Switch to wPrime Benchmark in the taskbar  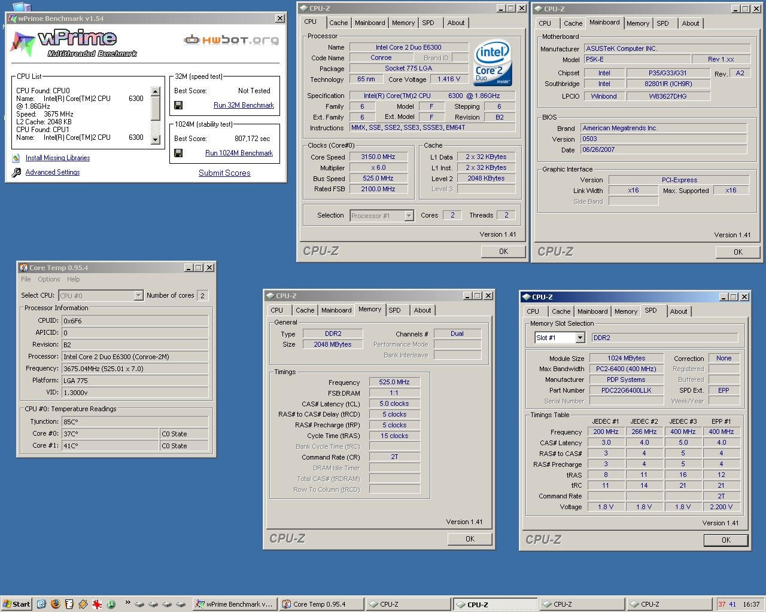235,604
